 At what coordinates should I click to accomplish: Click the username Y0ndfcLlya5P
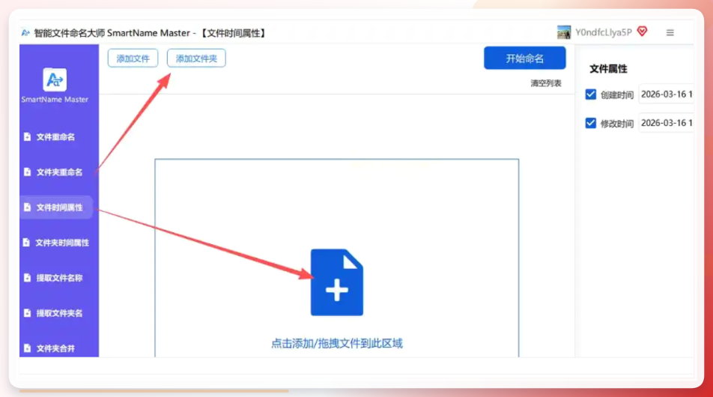(x=604, y=32)
